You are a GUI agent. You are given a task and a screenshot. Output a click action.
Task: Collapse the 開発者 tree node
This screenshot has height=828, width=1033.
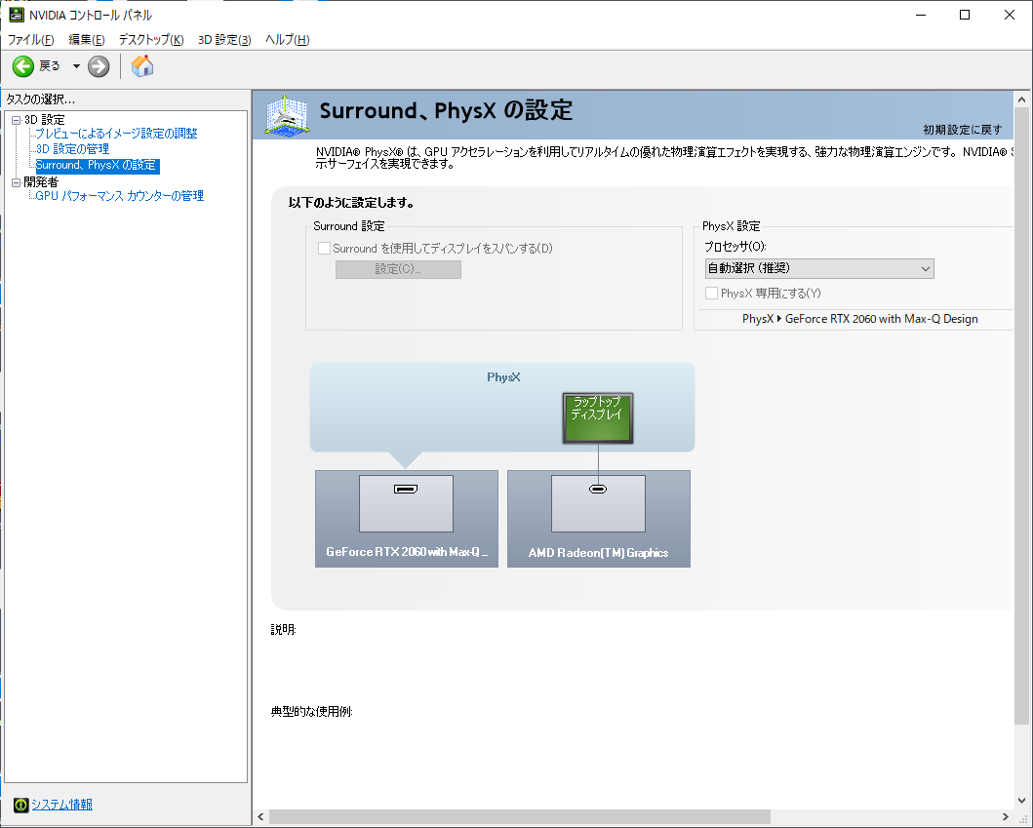coord(16,182)
